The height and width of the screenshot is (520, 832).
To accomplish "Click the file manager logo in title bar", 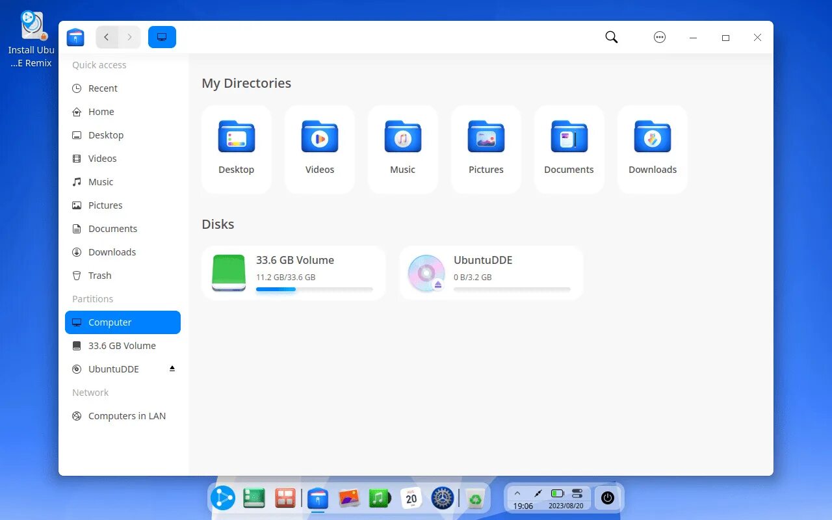I will point(75,37).
